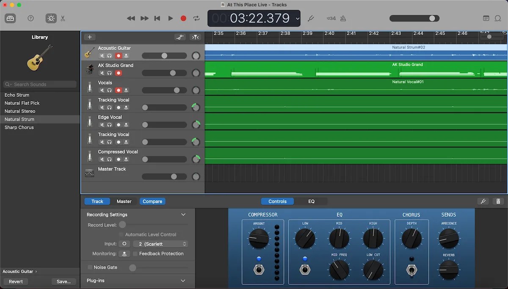Collapse the Recording Settings section
Viewport: 508px width, 289px height.
click(x=183, y=215)
